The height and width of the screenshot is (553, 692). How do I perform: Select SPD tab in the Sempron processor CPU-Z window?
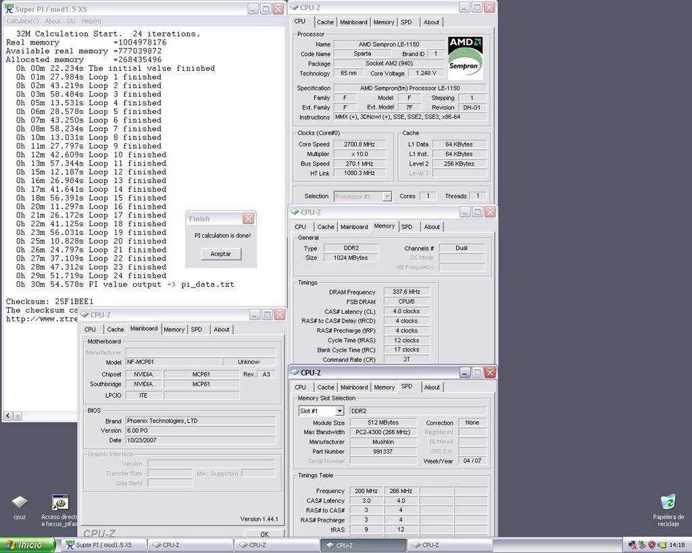pyautogui.click(x=406, y=22)
